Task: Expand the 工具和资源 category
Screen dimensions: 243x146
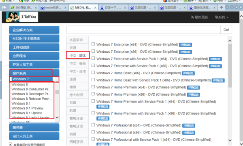Action: click(34, 47)
